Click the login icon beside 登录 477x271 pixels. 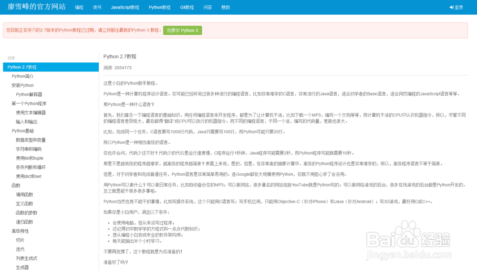click(451, 7)
